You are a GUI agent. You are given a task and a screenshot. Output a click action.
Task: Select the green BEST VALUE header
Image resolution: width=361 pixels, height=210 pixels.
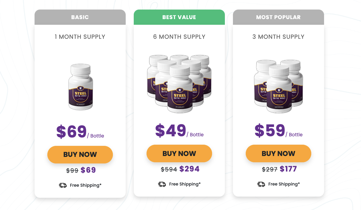179,17
